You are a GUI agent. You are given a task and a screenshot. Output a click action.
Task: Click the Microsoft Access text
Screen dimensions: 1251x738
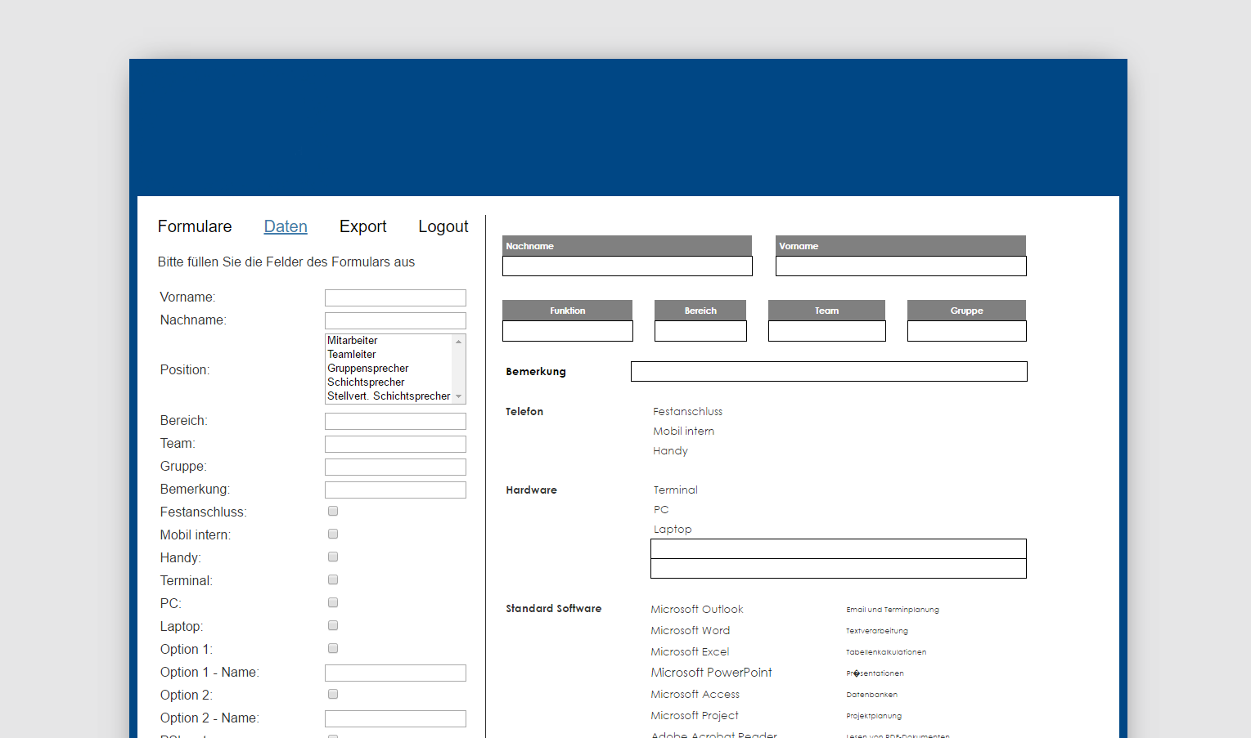(x=695, y=695)
